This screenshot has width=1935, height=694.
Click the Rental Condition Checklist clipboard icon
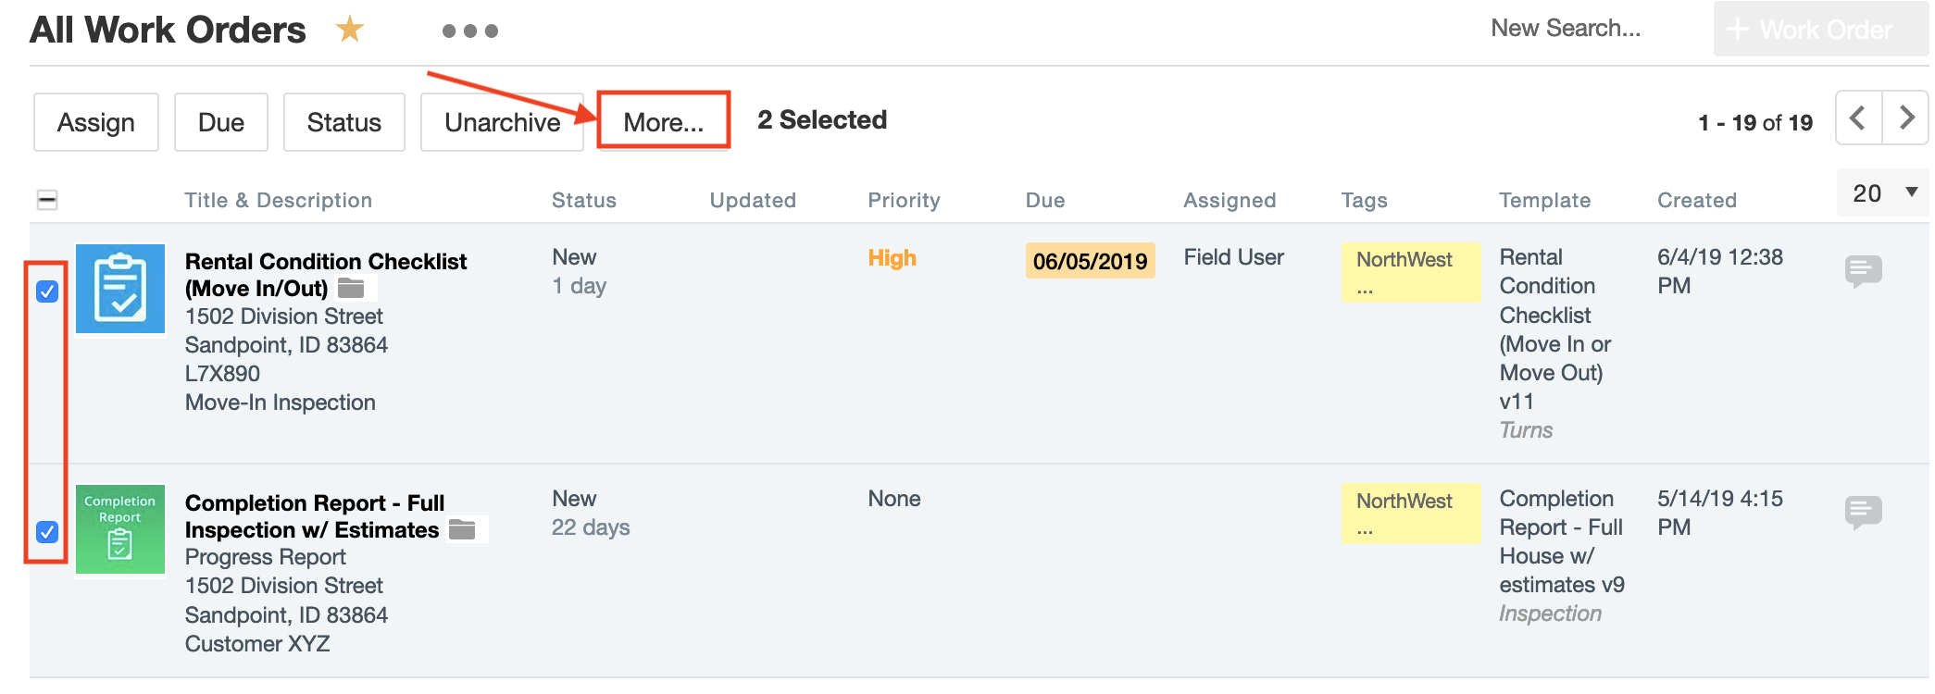click(x=120, y=289)
